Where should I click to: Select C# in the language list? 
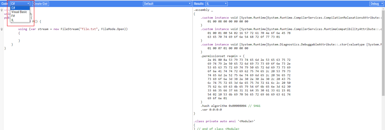(20, 8)
